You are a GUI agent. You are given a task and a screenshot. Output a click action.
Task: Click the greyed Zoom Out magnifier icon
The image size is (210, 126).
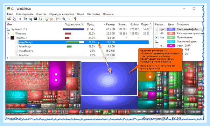point(69,19)
